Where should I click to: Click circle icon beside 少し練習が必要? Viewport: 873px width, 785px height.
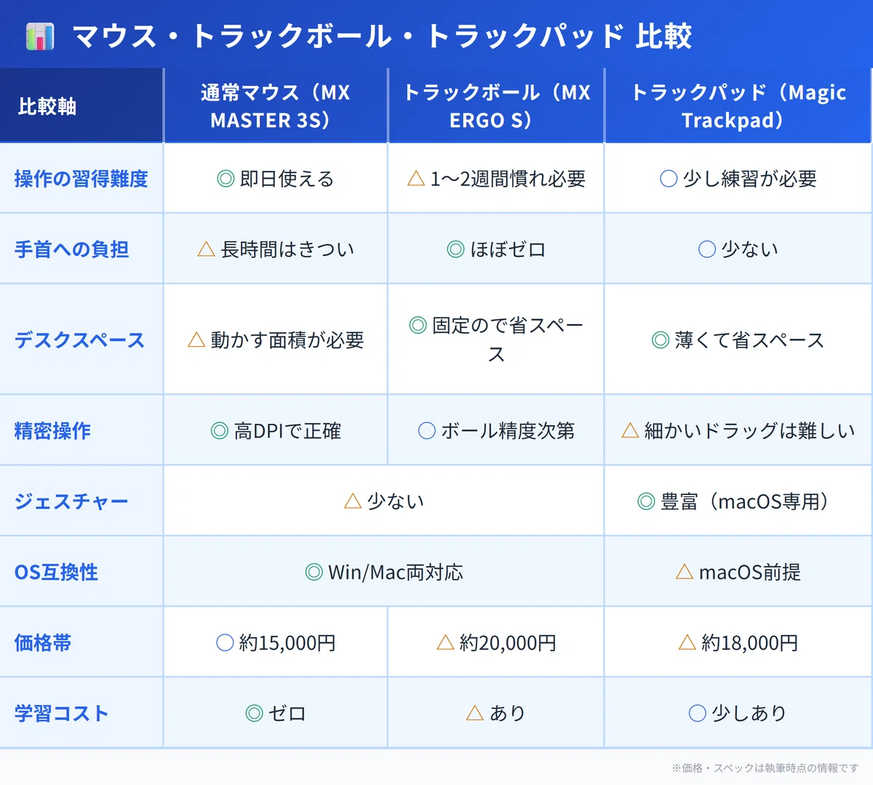(x=669, y=179)
